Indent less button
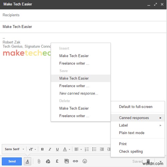The height and width of the screenshot is (167, 167). coord(102,149)
